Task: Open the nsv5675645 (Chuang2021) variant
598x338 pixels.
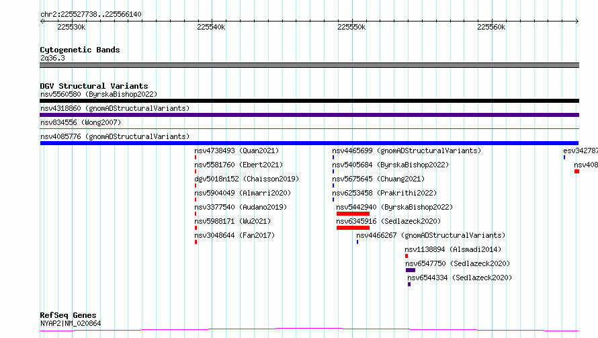Action: tap(378, 179)
